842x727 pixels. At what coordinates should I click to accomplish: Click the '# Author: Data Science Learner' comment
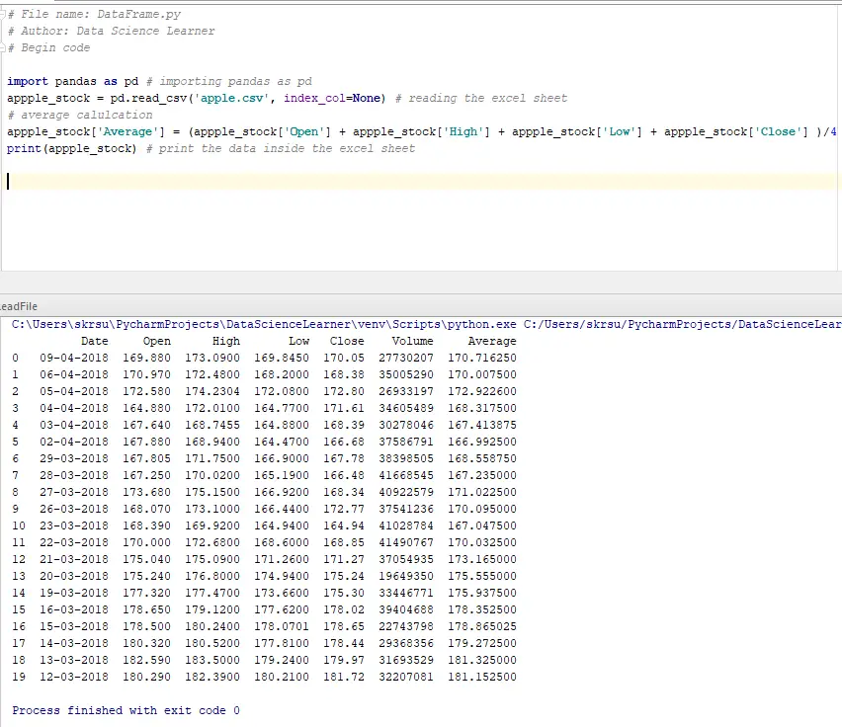click(x=111, y=32)
